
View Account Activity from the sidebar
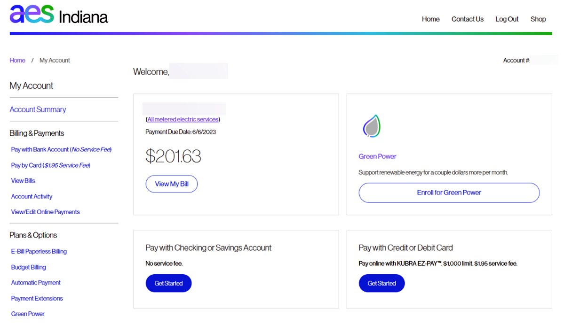[32, 196]
